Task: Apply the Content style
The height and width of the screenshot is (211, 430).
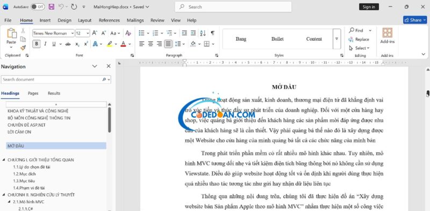Action: pyautogui.click(x=314, y=39)
